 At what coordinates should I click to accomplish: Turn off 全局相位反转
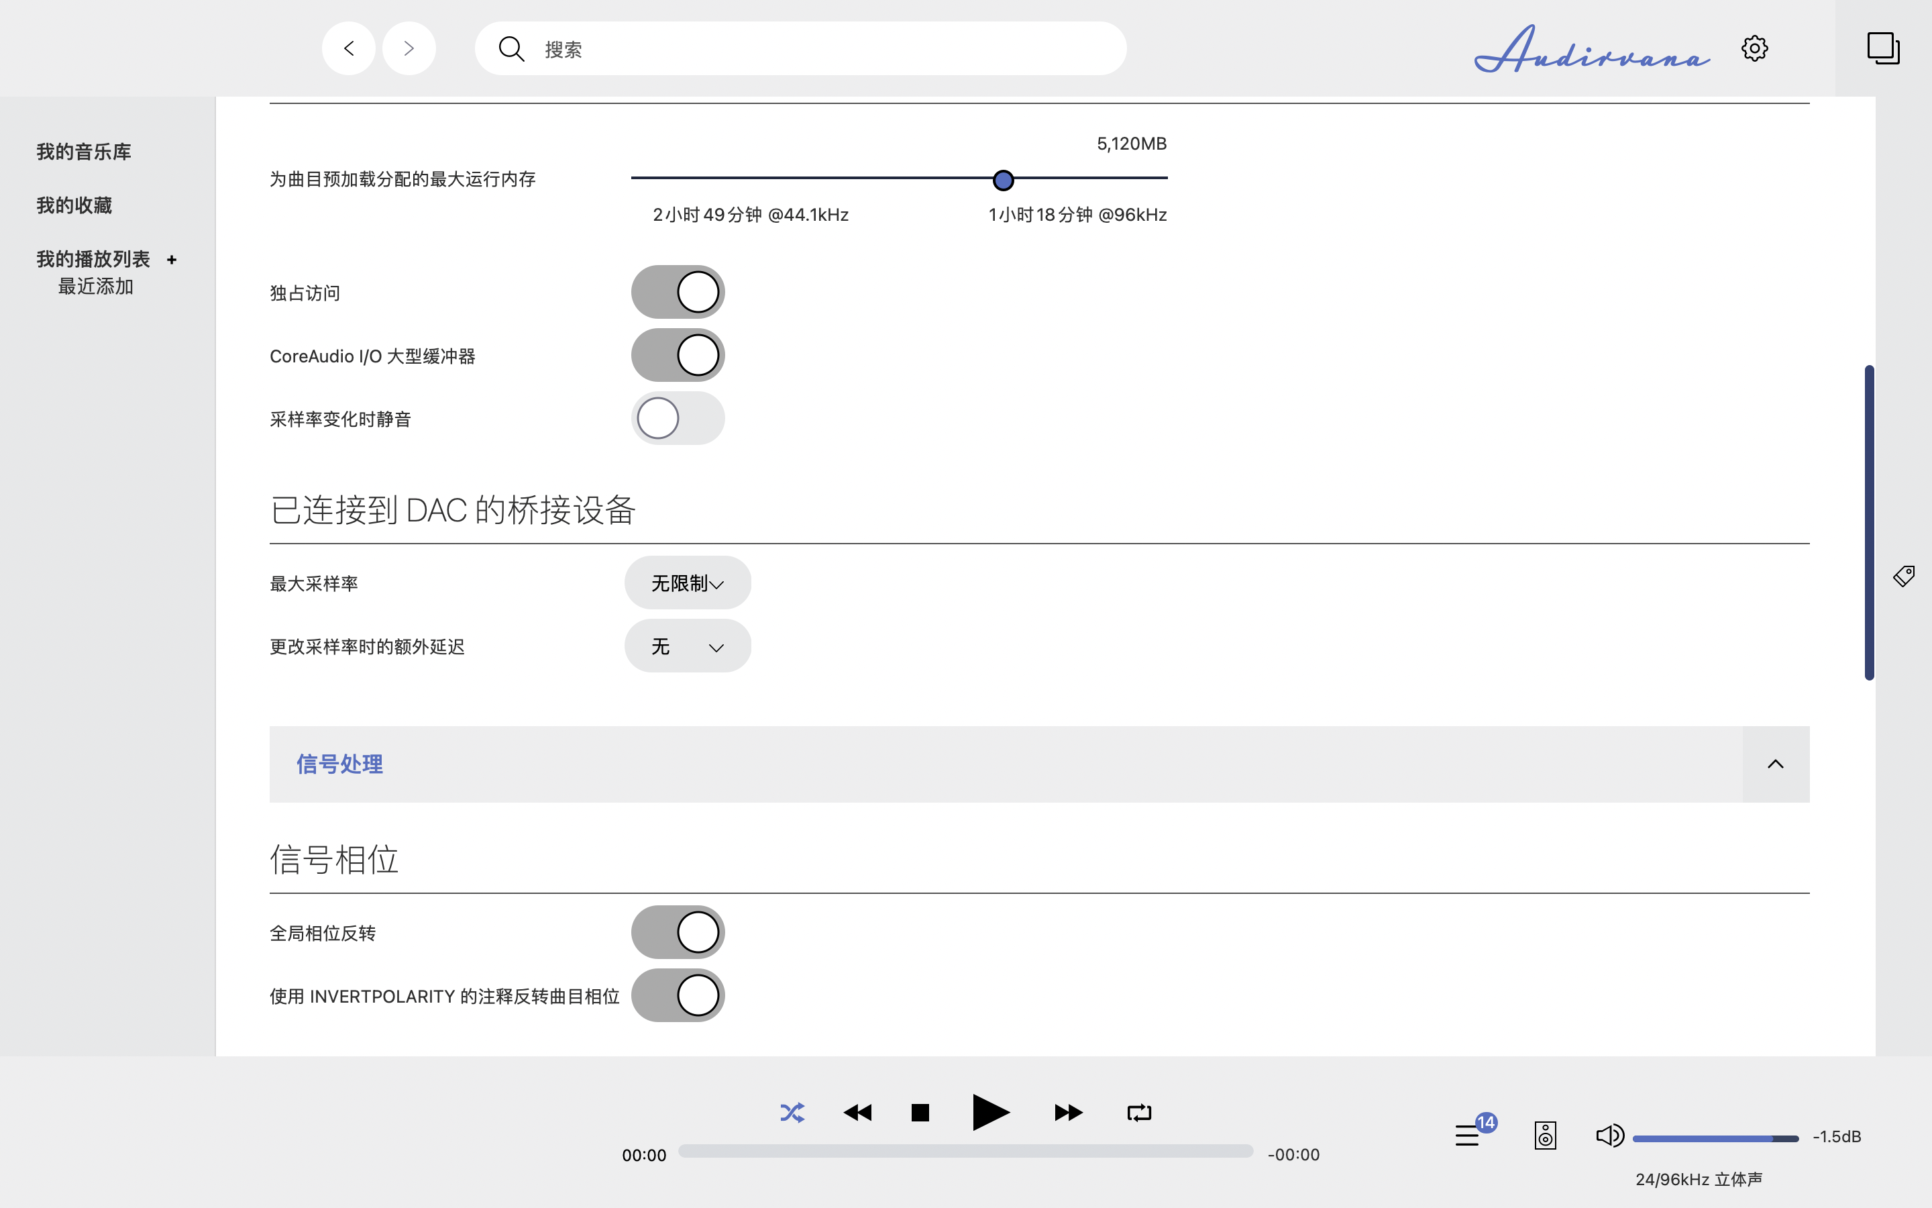tap(677, 932)
